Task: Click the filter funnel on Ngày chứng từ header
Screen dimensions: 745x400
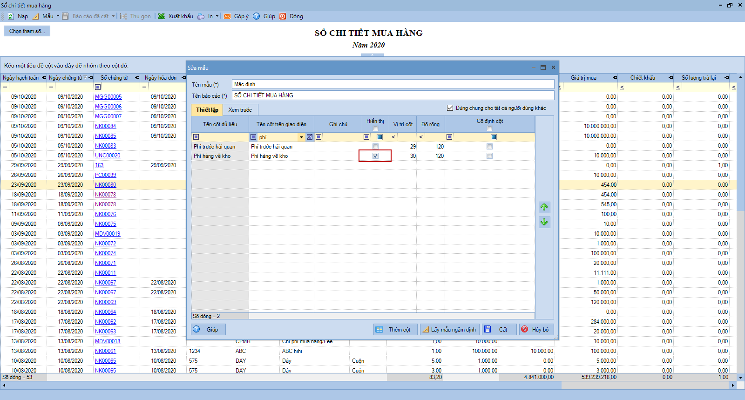Action: tap(85, 77)
